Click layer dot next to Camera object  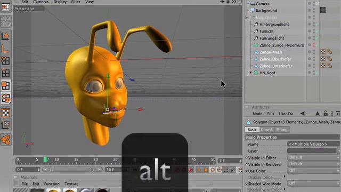point(309,4)
